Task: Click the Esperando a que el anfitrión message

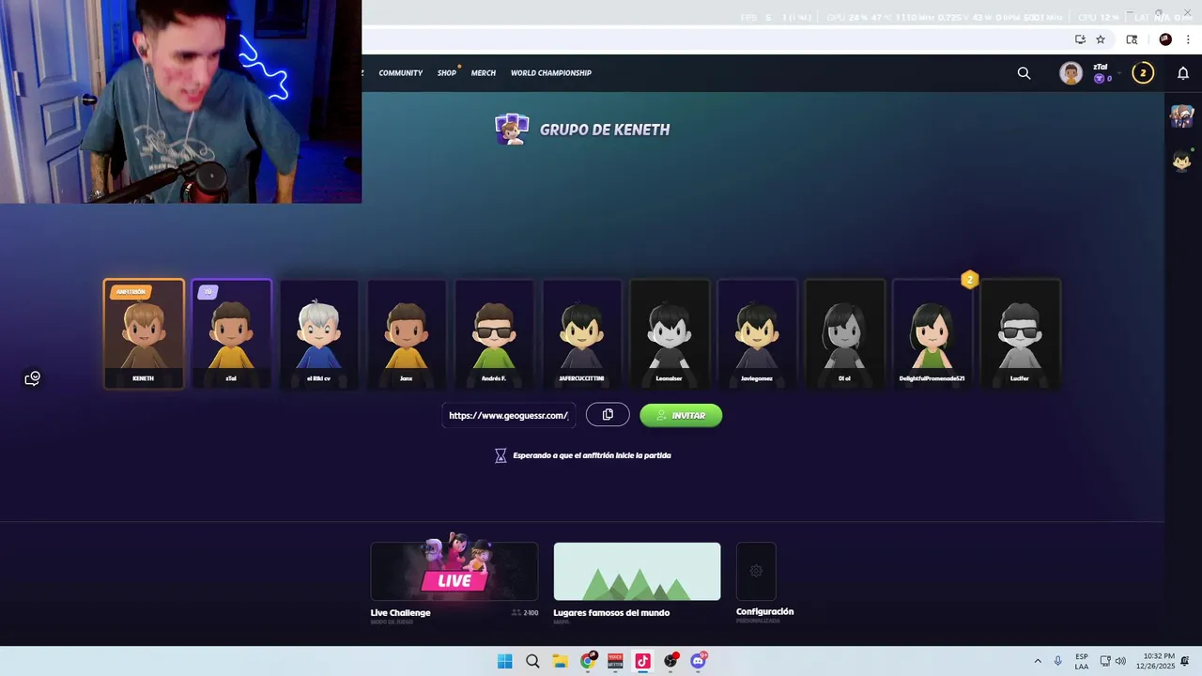Action: click(592, 455)
